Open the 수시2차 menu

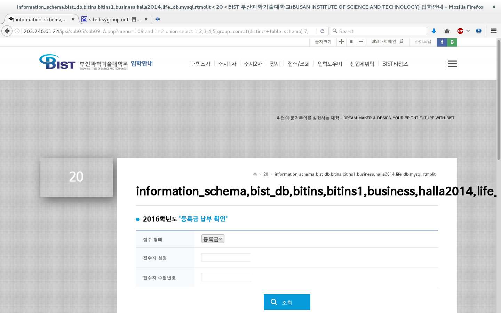coord(253,64)
